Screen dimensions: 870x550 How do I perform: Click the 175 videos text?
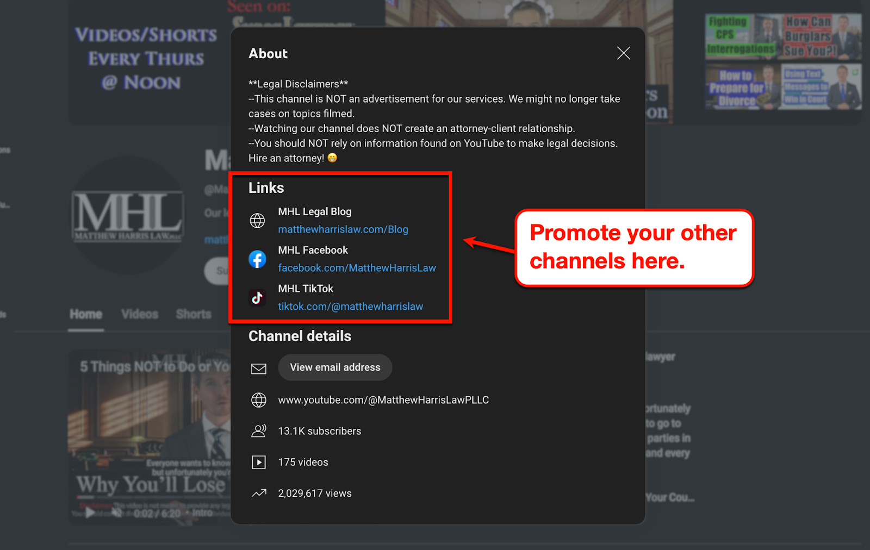(303, 462)
